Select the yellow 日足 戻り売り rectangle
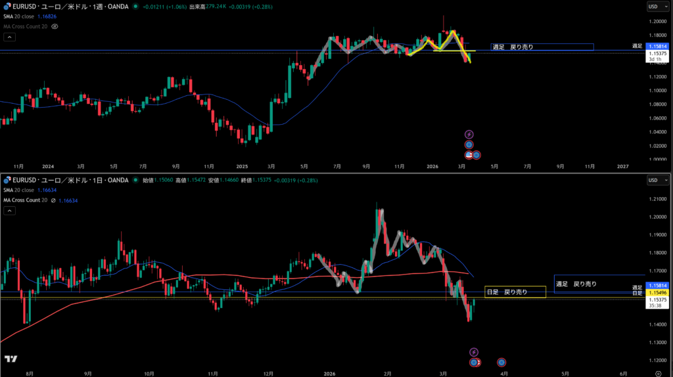The image size is (673, 377). [515, 292]
